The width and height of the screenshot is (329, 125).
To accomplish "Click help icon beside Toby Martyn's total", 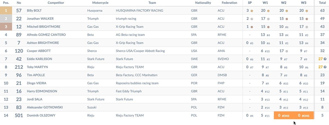I will 325,67.
